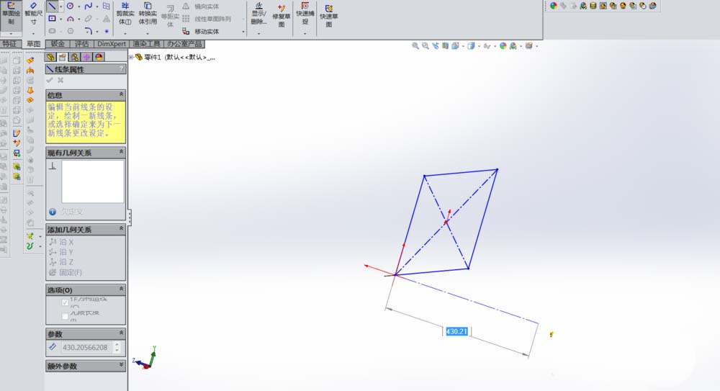Click the first color ball in render toolbar
This screenshot has width=720, height=391.
point(553,6)
